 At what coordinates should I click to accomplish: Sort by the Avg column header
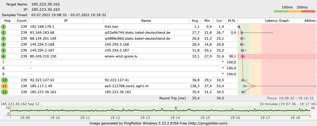(195, 21)
